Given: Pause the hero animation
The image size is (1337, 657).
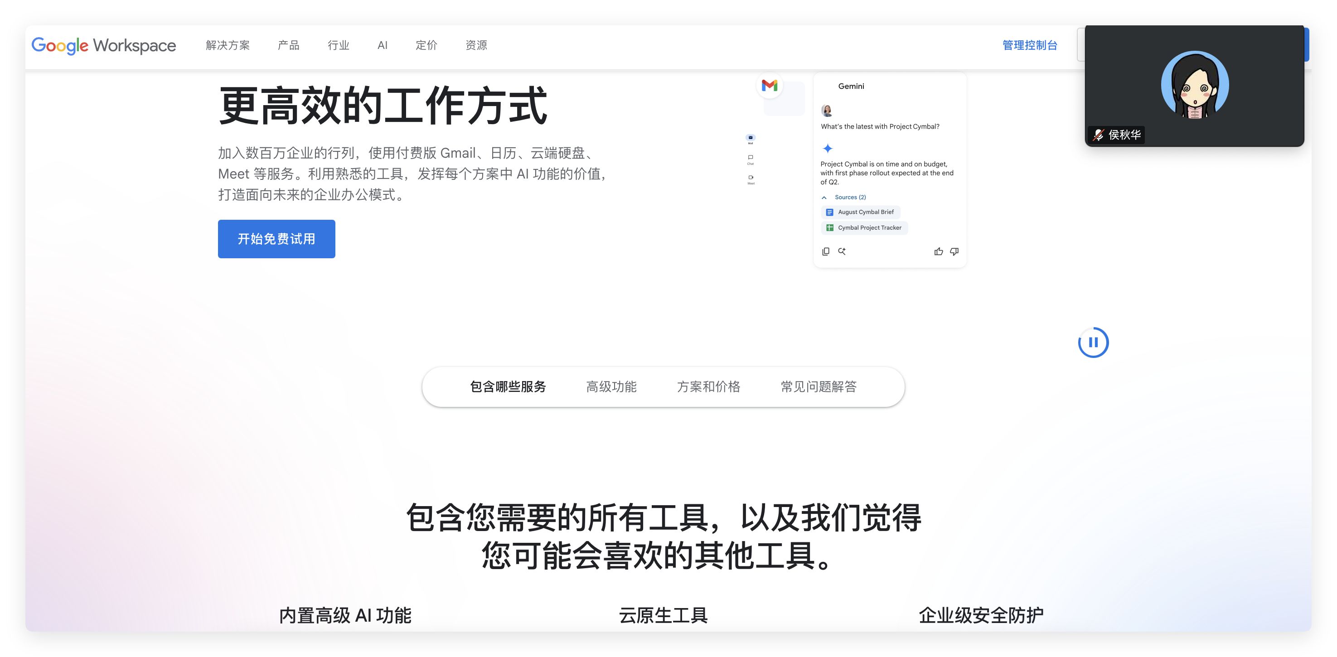Looking at the screenshot, I should tap(1093, 343).
